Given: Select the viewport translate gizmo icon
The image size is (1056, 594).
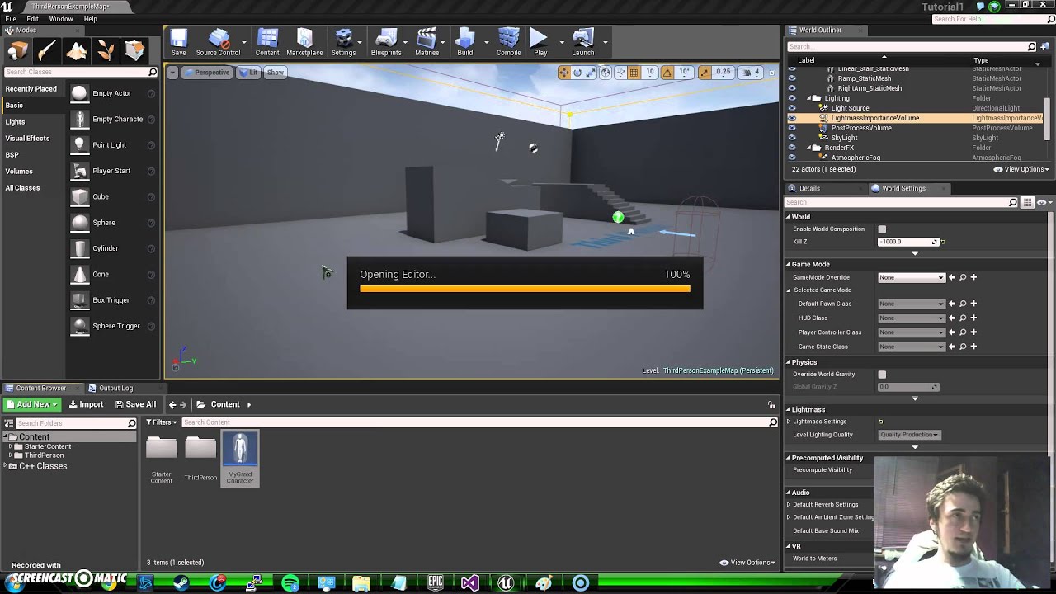Looking at the screenshot, I should coord(563,73).
